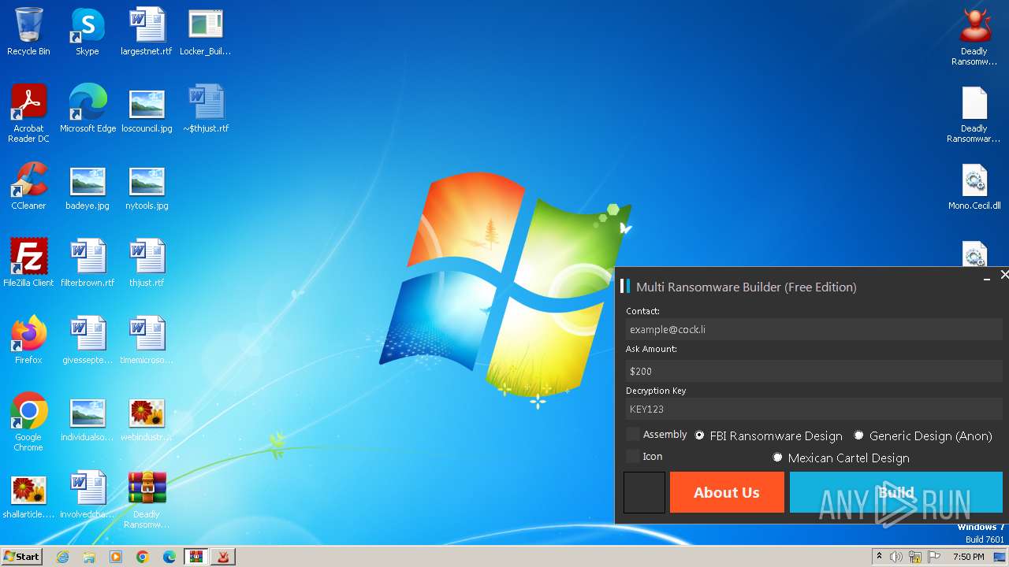Viewport: 1009px width, 567px height.
Task: Select FBI Ransomware Design option
Action: coord(699,435)
